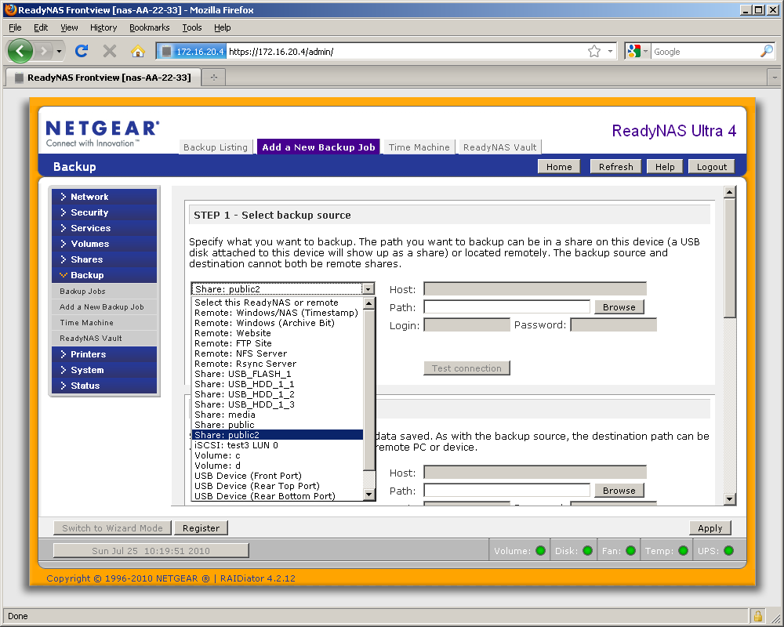Expand the Volumes sidebar section
The height and width of the screenshot is (627, 784).
104,244
